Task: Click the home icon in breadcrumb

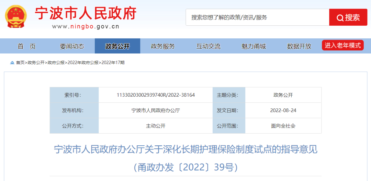Action: [x=12, y=63]
